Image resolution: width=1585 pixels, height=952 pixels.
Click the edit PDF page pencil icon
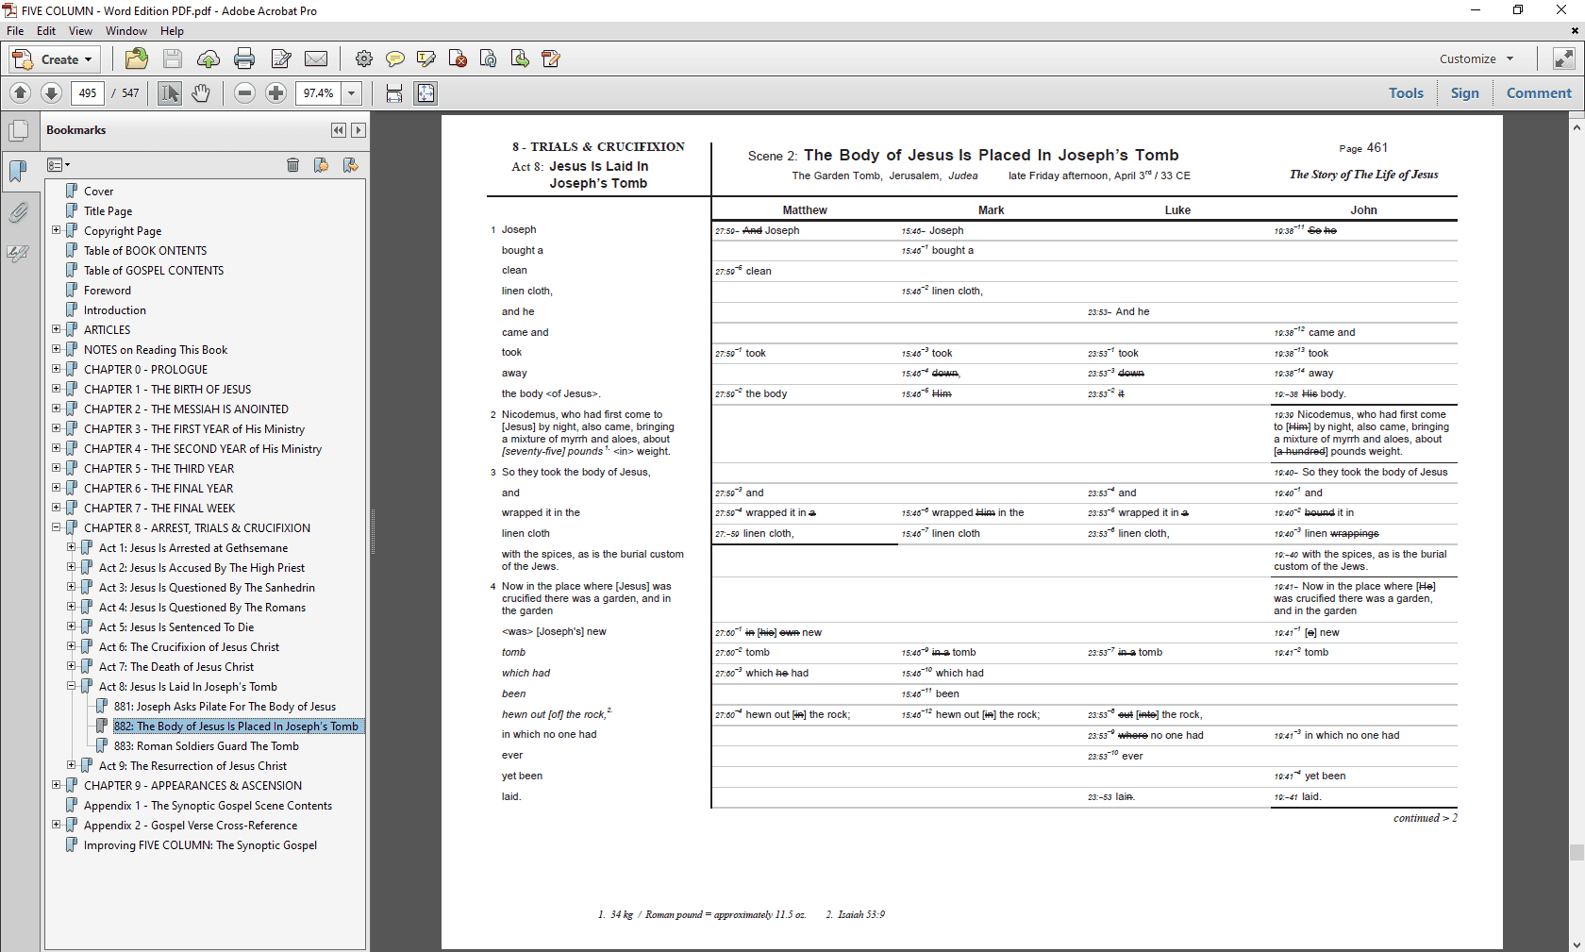(551, 58)
